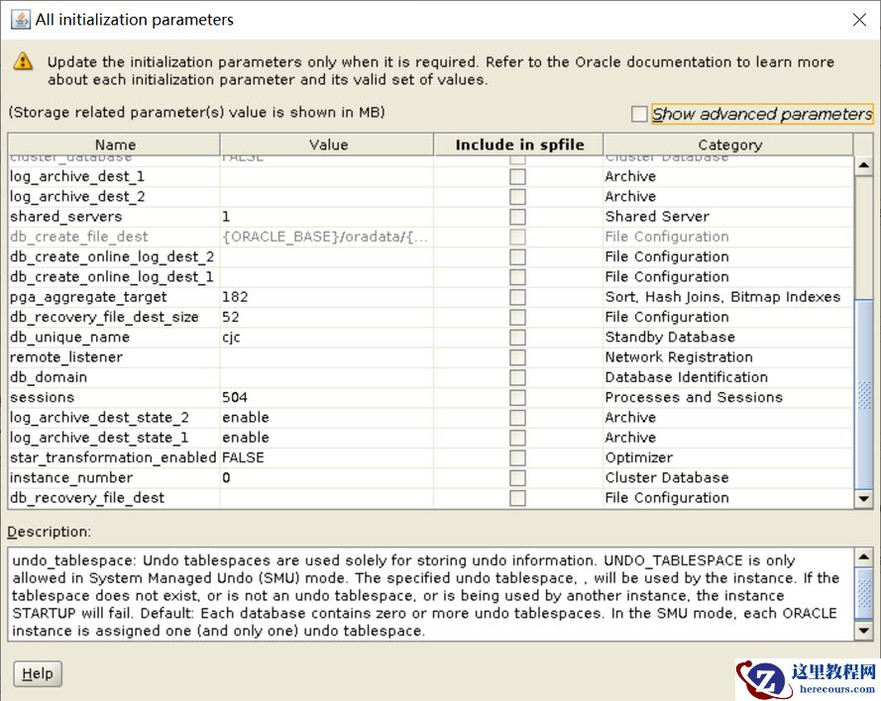Click the Include in spfile column header

tap(518, 145)
